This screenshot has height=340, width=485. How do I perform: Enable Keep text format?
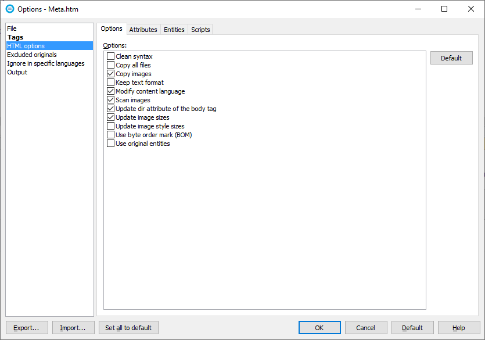coord(110,83)
